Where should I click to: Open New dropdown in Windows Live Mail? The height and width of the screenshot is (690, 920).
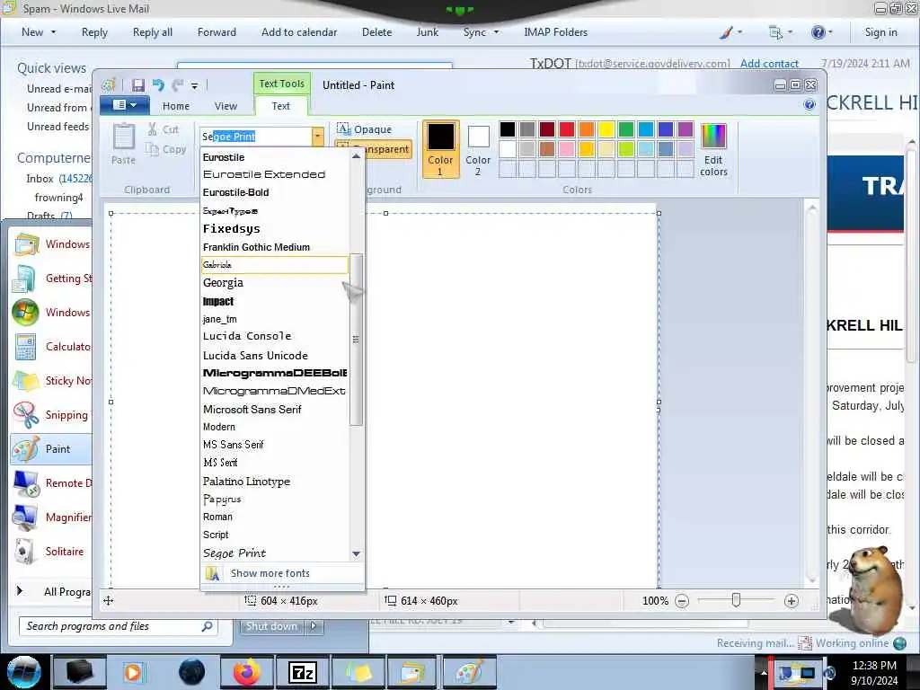click(39, 32)
